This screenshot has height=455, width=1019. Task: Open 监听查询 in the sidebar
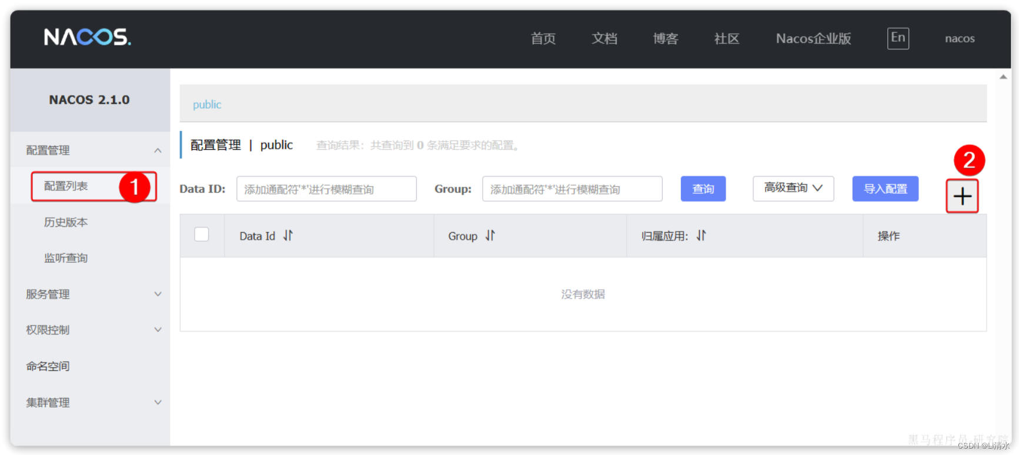pyautogui.click(x=66, y=258)
